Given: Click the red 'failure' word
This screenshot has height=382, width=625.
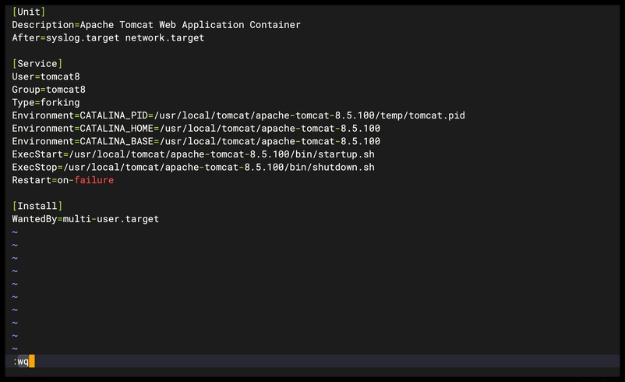Looking at the screenshot, I should pos(94,180).
